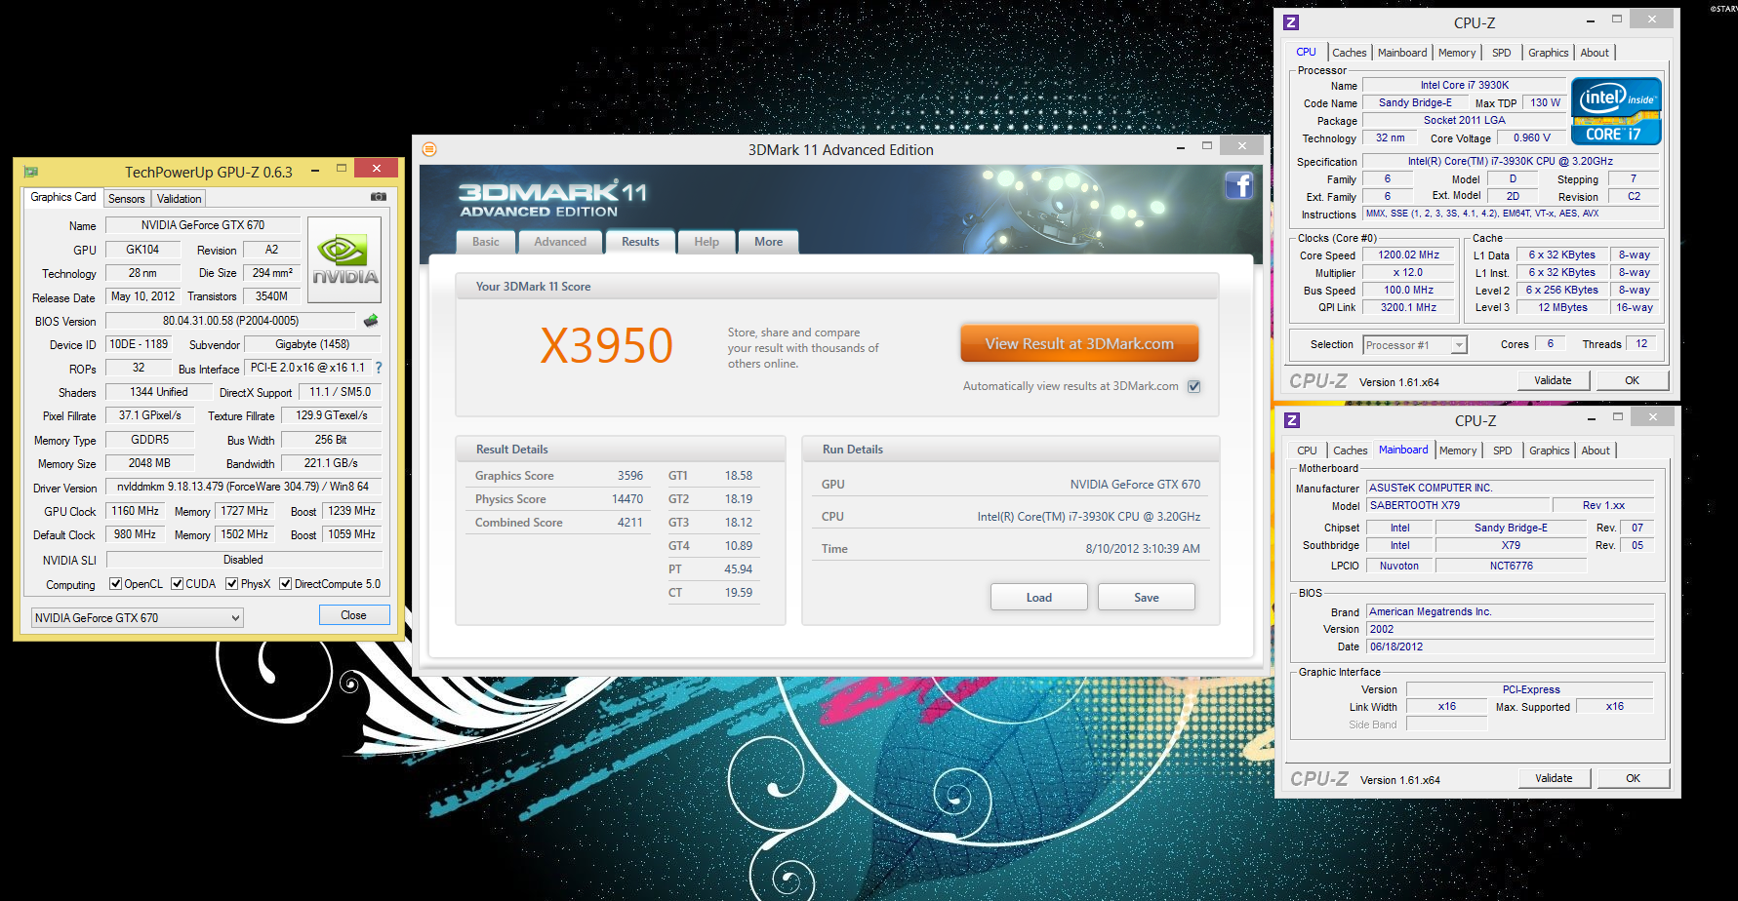Viewport: 1738px width, 901px height.
Task: Open the Advanced tab in 3DMark 11
Action: (x=560, y=242)
